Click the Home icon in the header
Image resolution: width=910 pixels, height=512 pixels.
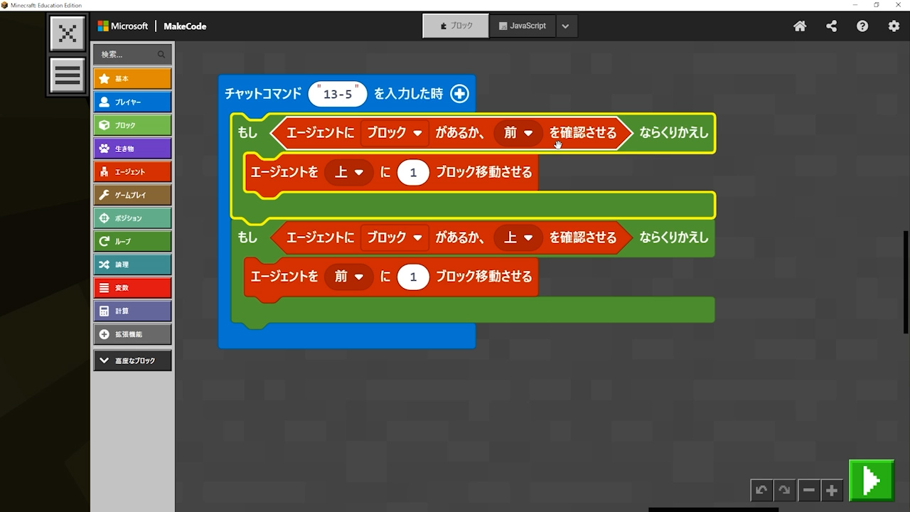pos(800,26)
